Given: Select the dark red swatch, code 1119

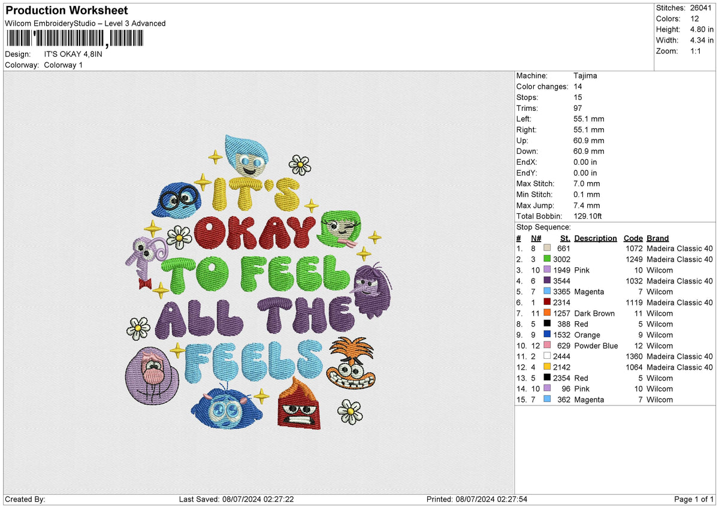Looking at the screenshot, I should tap(547, 303).
